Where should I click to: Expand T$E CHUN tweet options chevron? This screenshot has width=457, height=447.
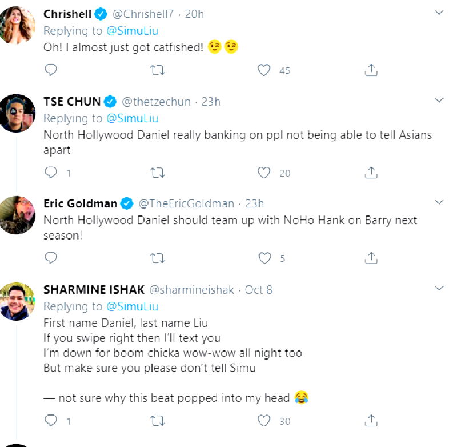(439, 101)
